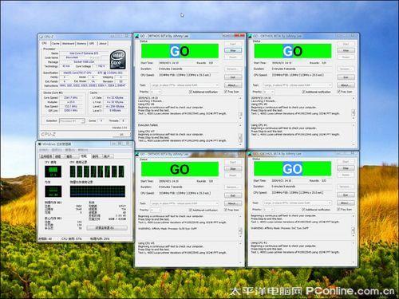Toggle Additional notification in lower-right ORTHOS window
The width and height of the screenshot is (399, 299).
pyautogui.click(x=303, y=210)
